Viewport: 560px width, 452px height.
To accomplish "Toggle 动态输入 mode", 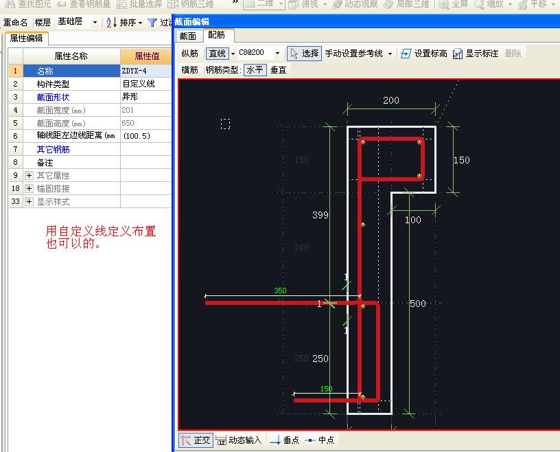I will pos(238,440).
